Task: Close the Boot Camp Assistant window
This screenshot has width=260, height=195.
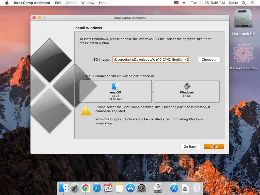Action: (34, 18)
